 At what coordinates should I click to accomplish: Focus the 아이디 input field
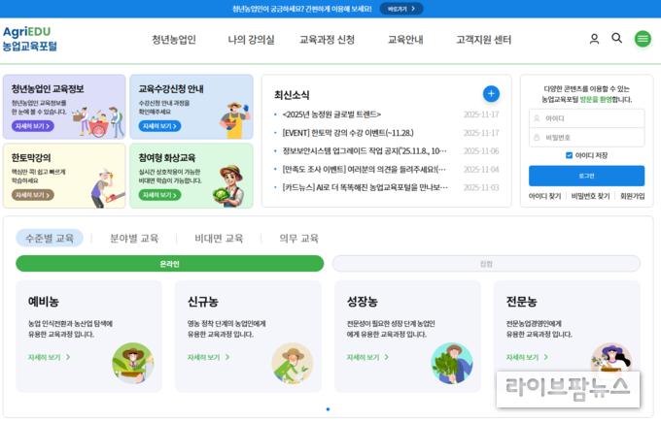pos(586,118)
